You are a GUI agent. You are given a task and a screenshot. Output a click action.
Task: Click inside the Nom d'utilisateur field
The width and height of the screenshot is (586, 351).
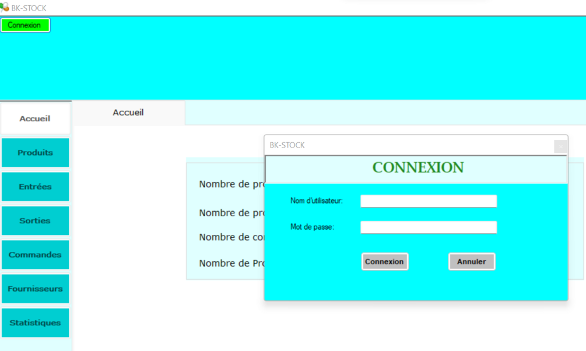pos(428,201)
